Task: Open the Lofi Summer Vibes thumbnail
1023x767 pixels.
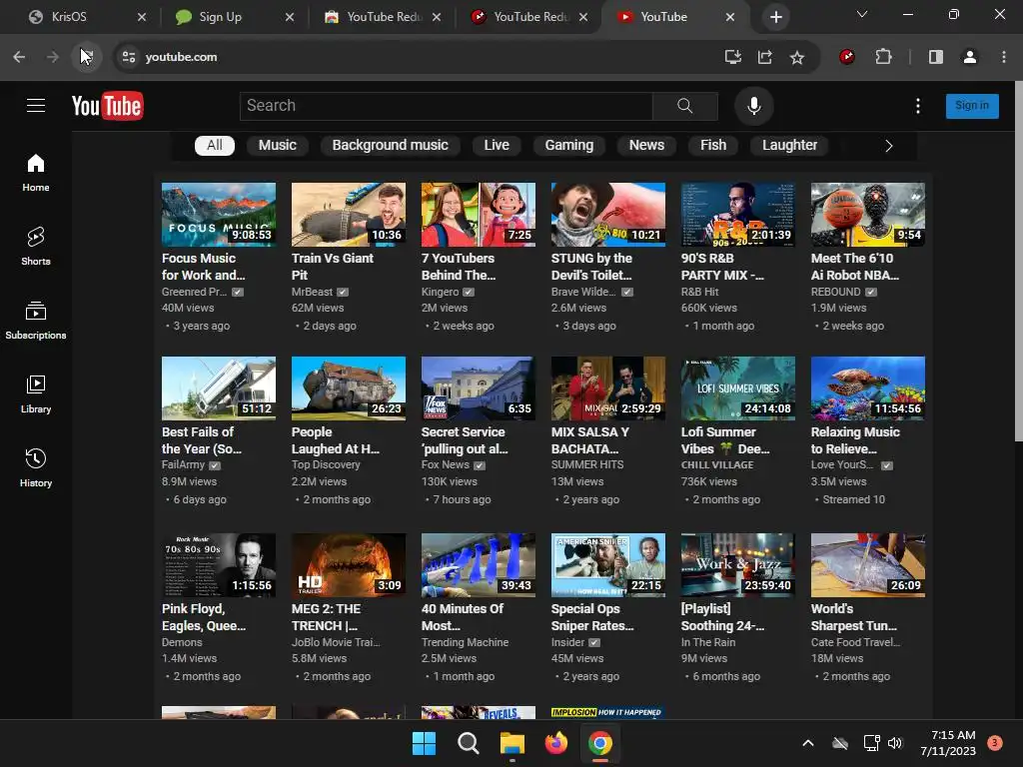Action: pos(738,388)
